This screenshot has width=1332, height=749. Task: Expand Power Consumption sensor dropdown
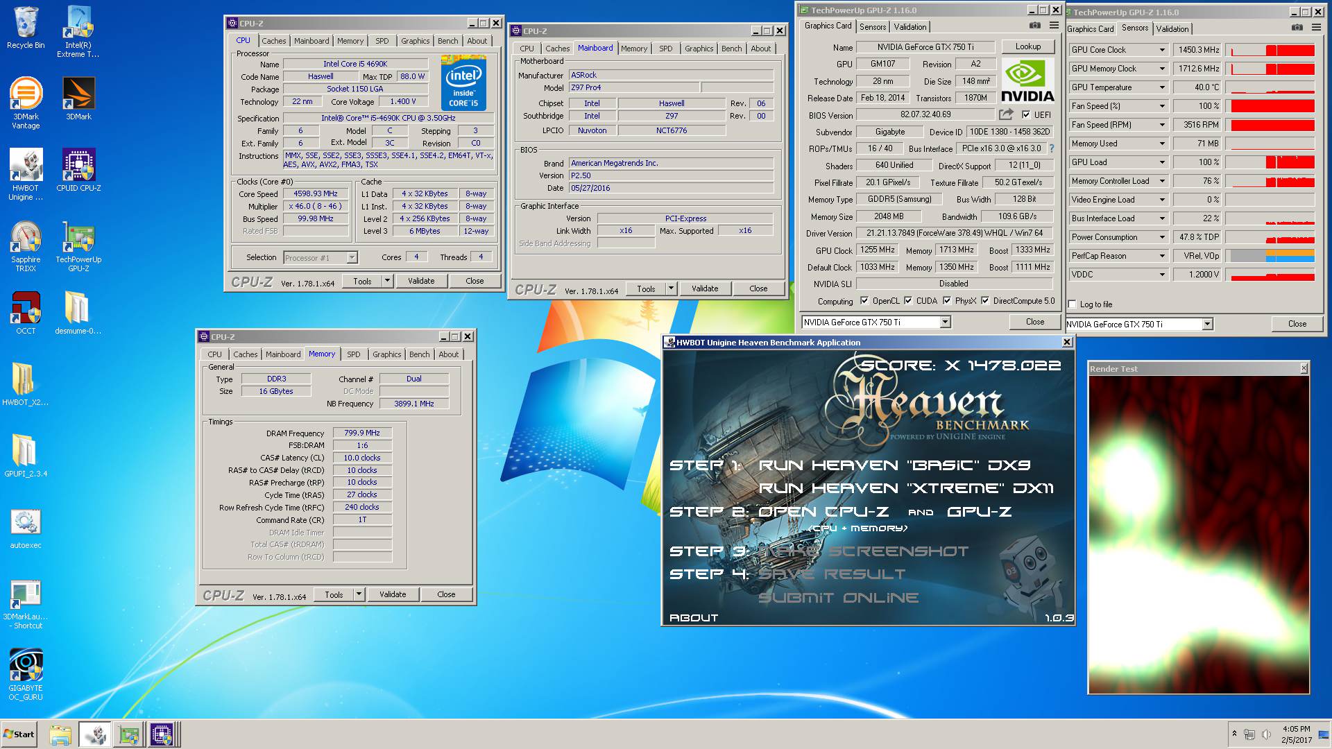point(1162,237)
